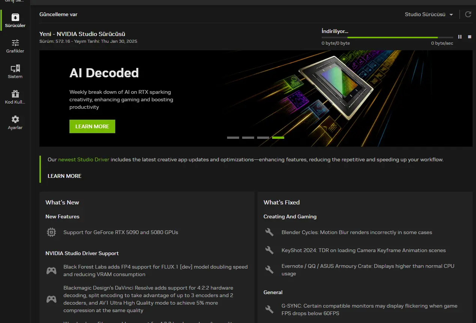This screenshot has height=323, width=476.
Task: Click "Support for GeForce RTX 5090 and 5080 GPUs"
Action: click(x=121, y=232)
